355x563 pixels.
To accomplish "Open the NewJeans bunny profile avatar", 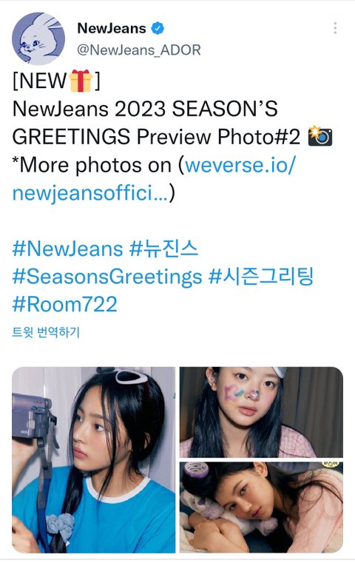I will tap(38, 38).
